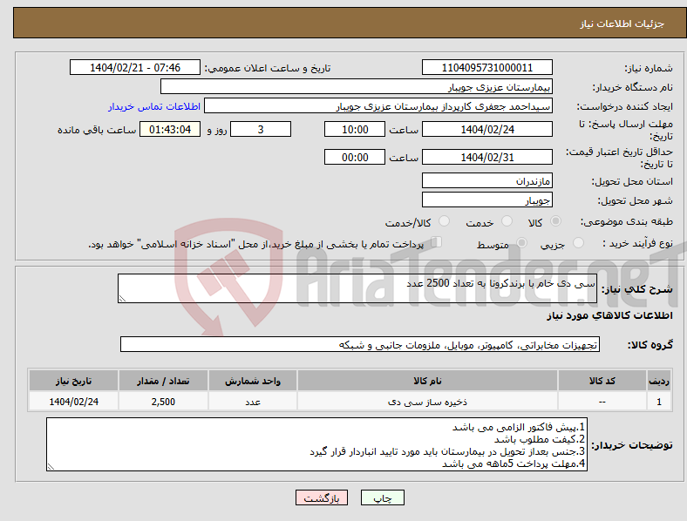Click the شماره نیاز field 1104095731000011
The height and width of the screenshot is (521, 687).
click(486, 67)
